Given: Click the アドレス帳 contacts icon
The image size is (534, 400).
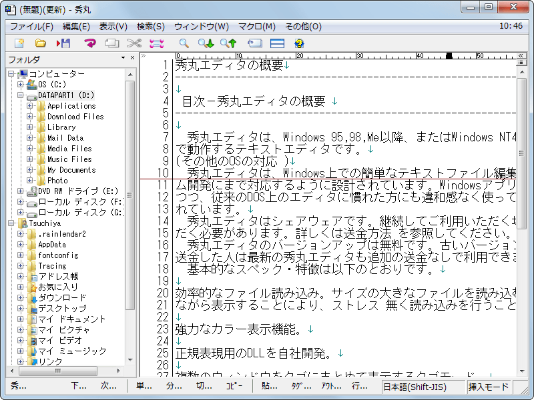Looking at the screenshot, I should click(x=33, y=277).
